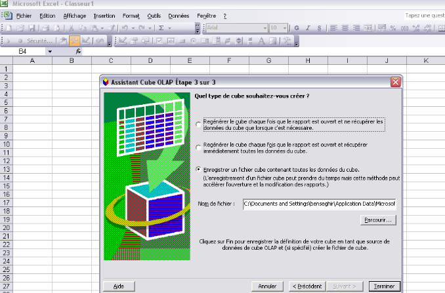Select the Label control tool
This screenshot has width=445, height=293.
(x=261, y=41)
